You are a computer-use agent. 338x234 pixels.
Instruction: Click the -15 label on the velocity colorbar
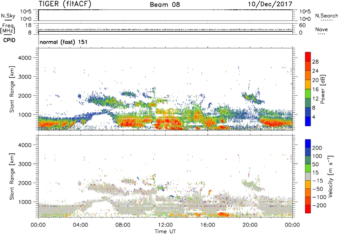[x=318, y=180]
